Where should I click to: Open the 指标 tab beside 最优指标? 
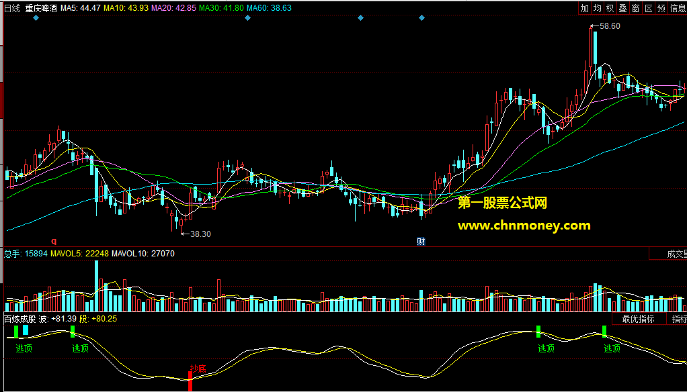coord(677,319)
